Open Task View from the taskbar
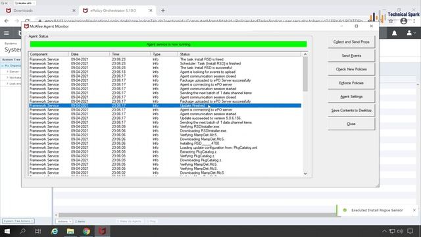 (x=38, y=231)
